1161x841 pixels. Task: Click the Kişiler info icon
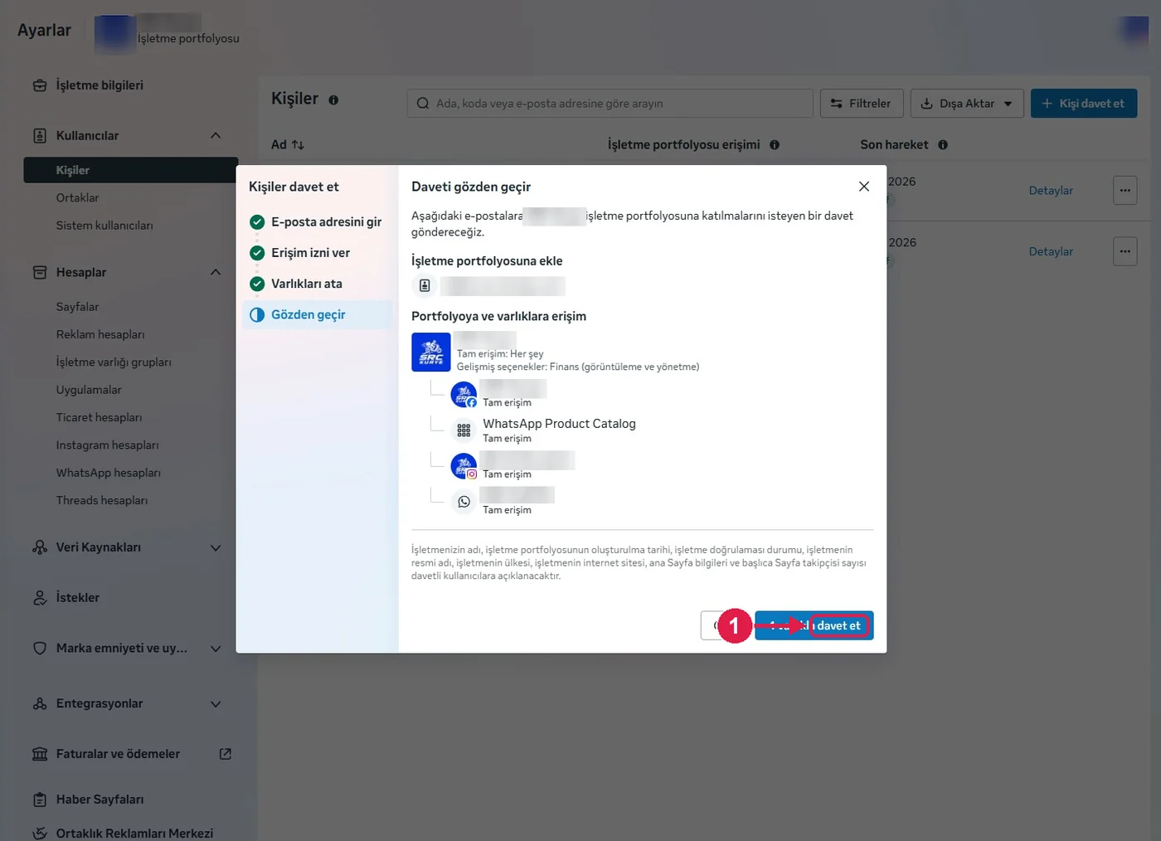click(x=333, y=100)
